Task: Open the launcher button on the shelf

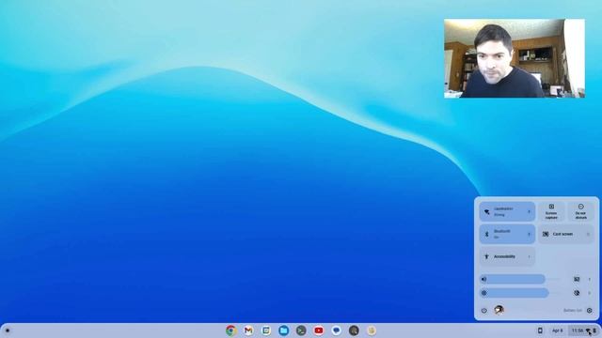Action: 8,330
